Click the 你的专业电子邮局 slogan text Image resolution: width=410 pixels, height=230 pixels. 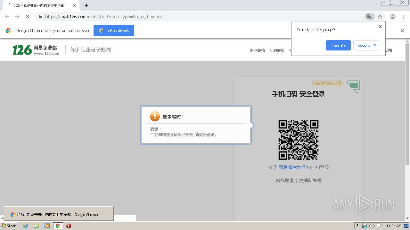tap(91, 50)
